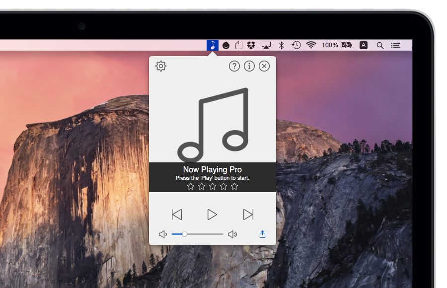The image size is (447, 288).
Task: Close the Now Playing Pro popup
Action: (x=264, y=66)
